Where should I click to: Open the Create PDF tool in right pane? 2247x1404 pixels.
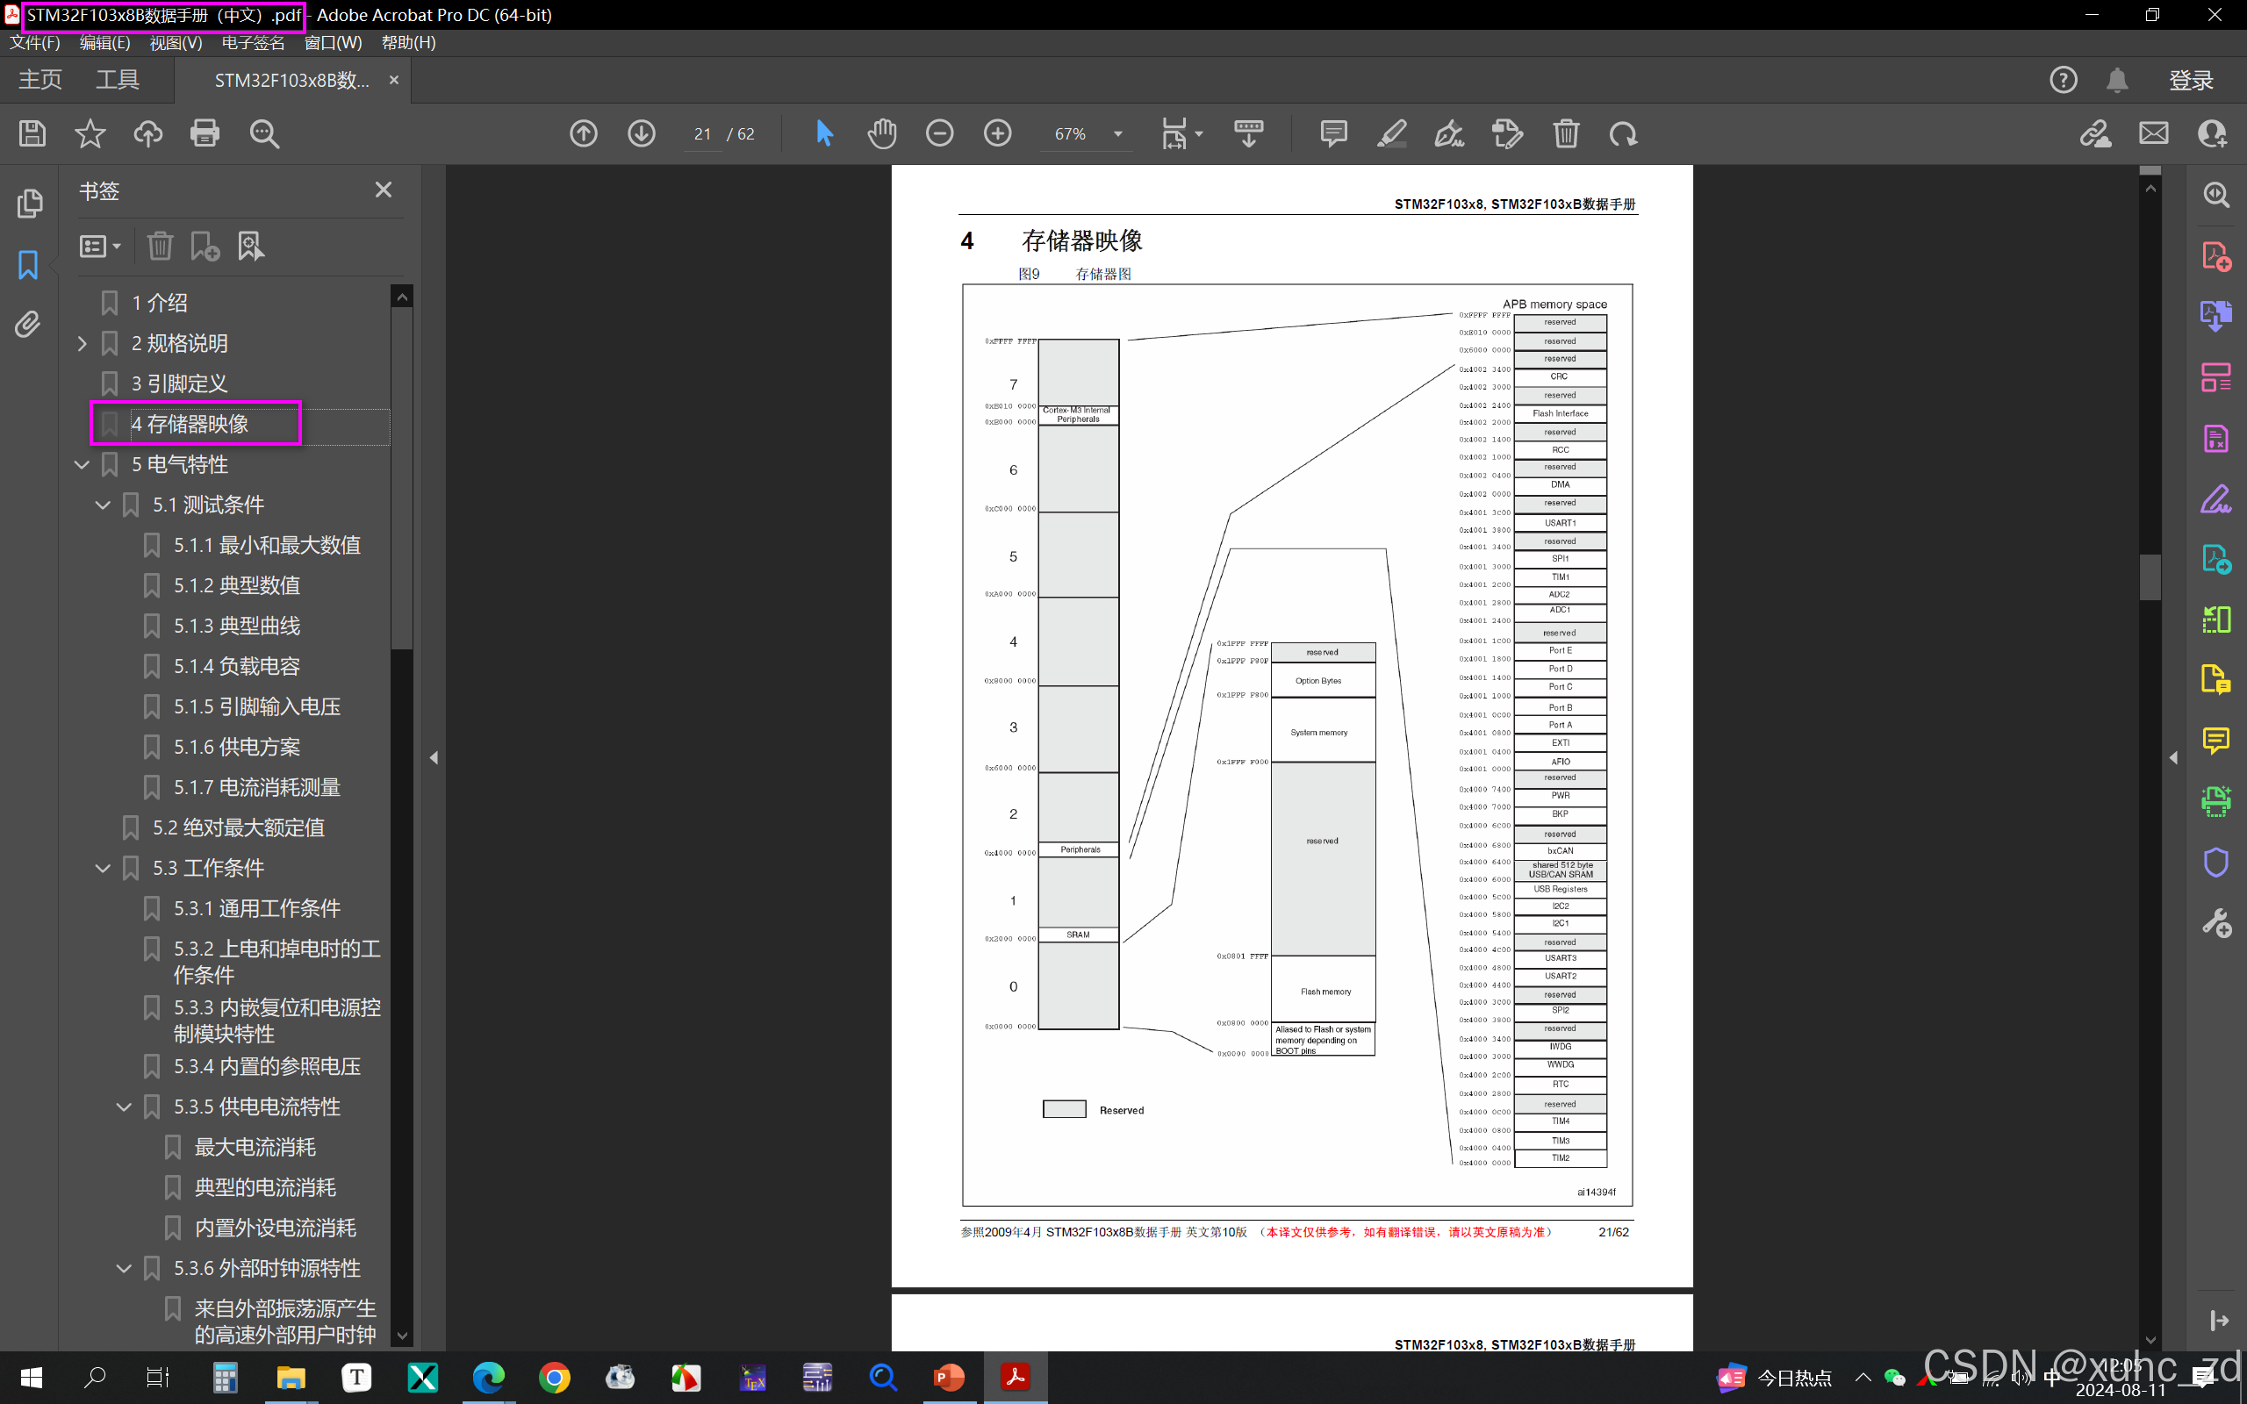tap(2216, 256)
